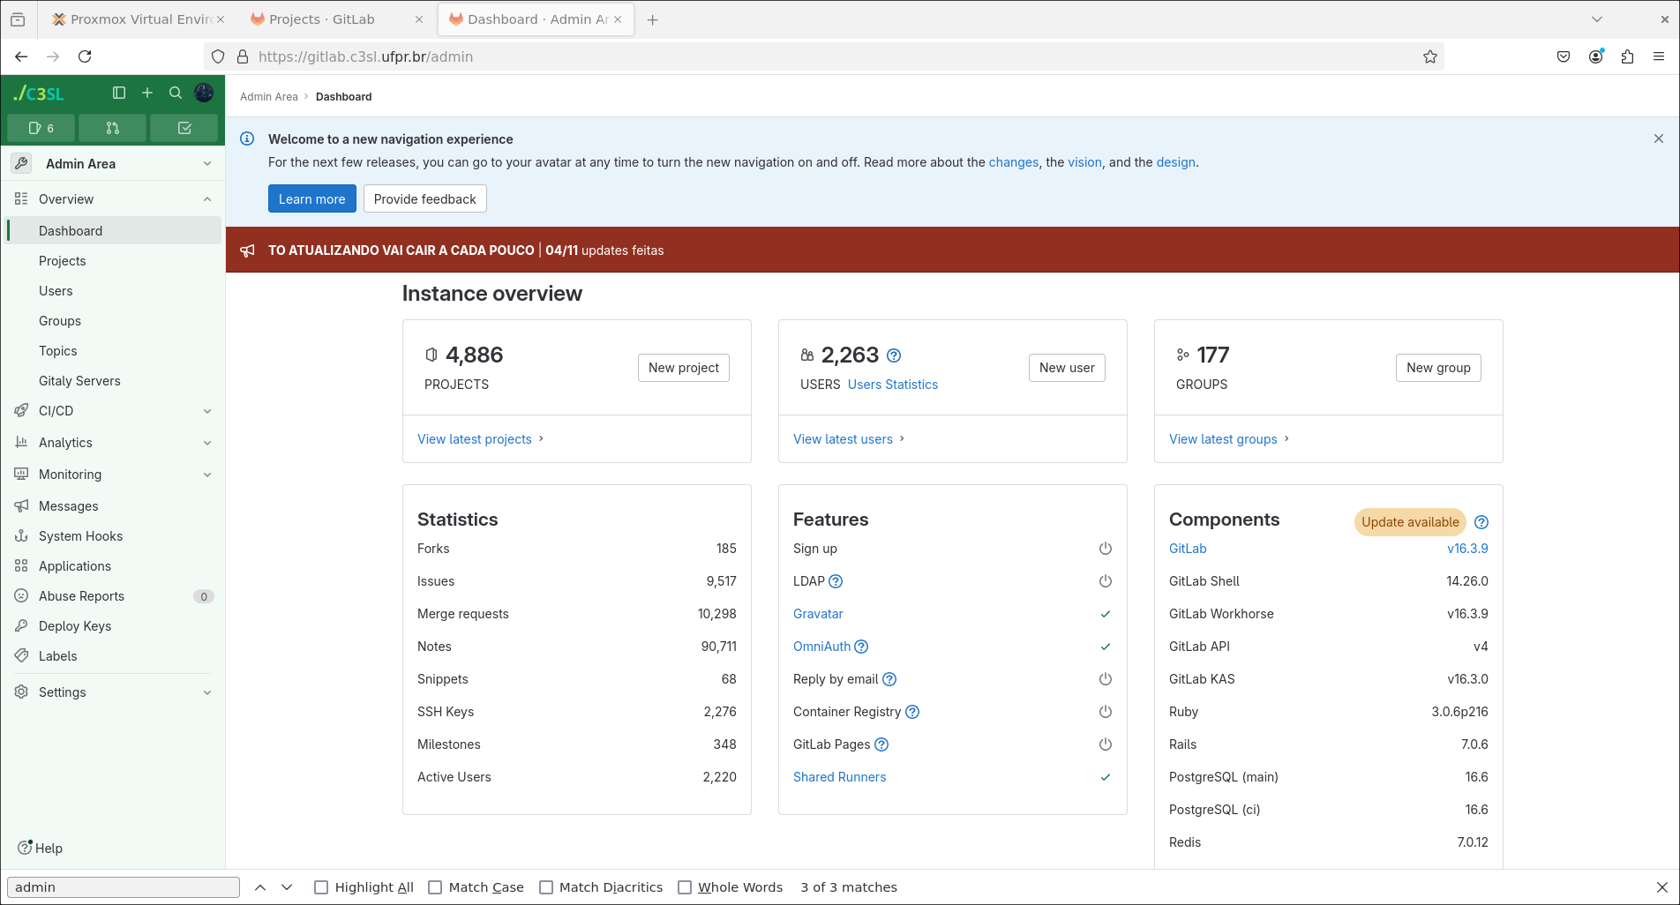Check the Whole Words option

tap(685, 887)
